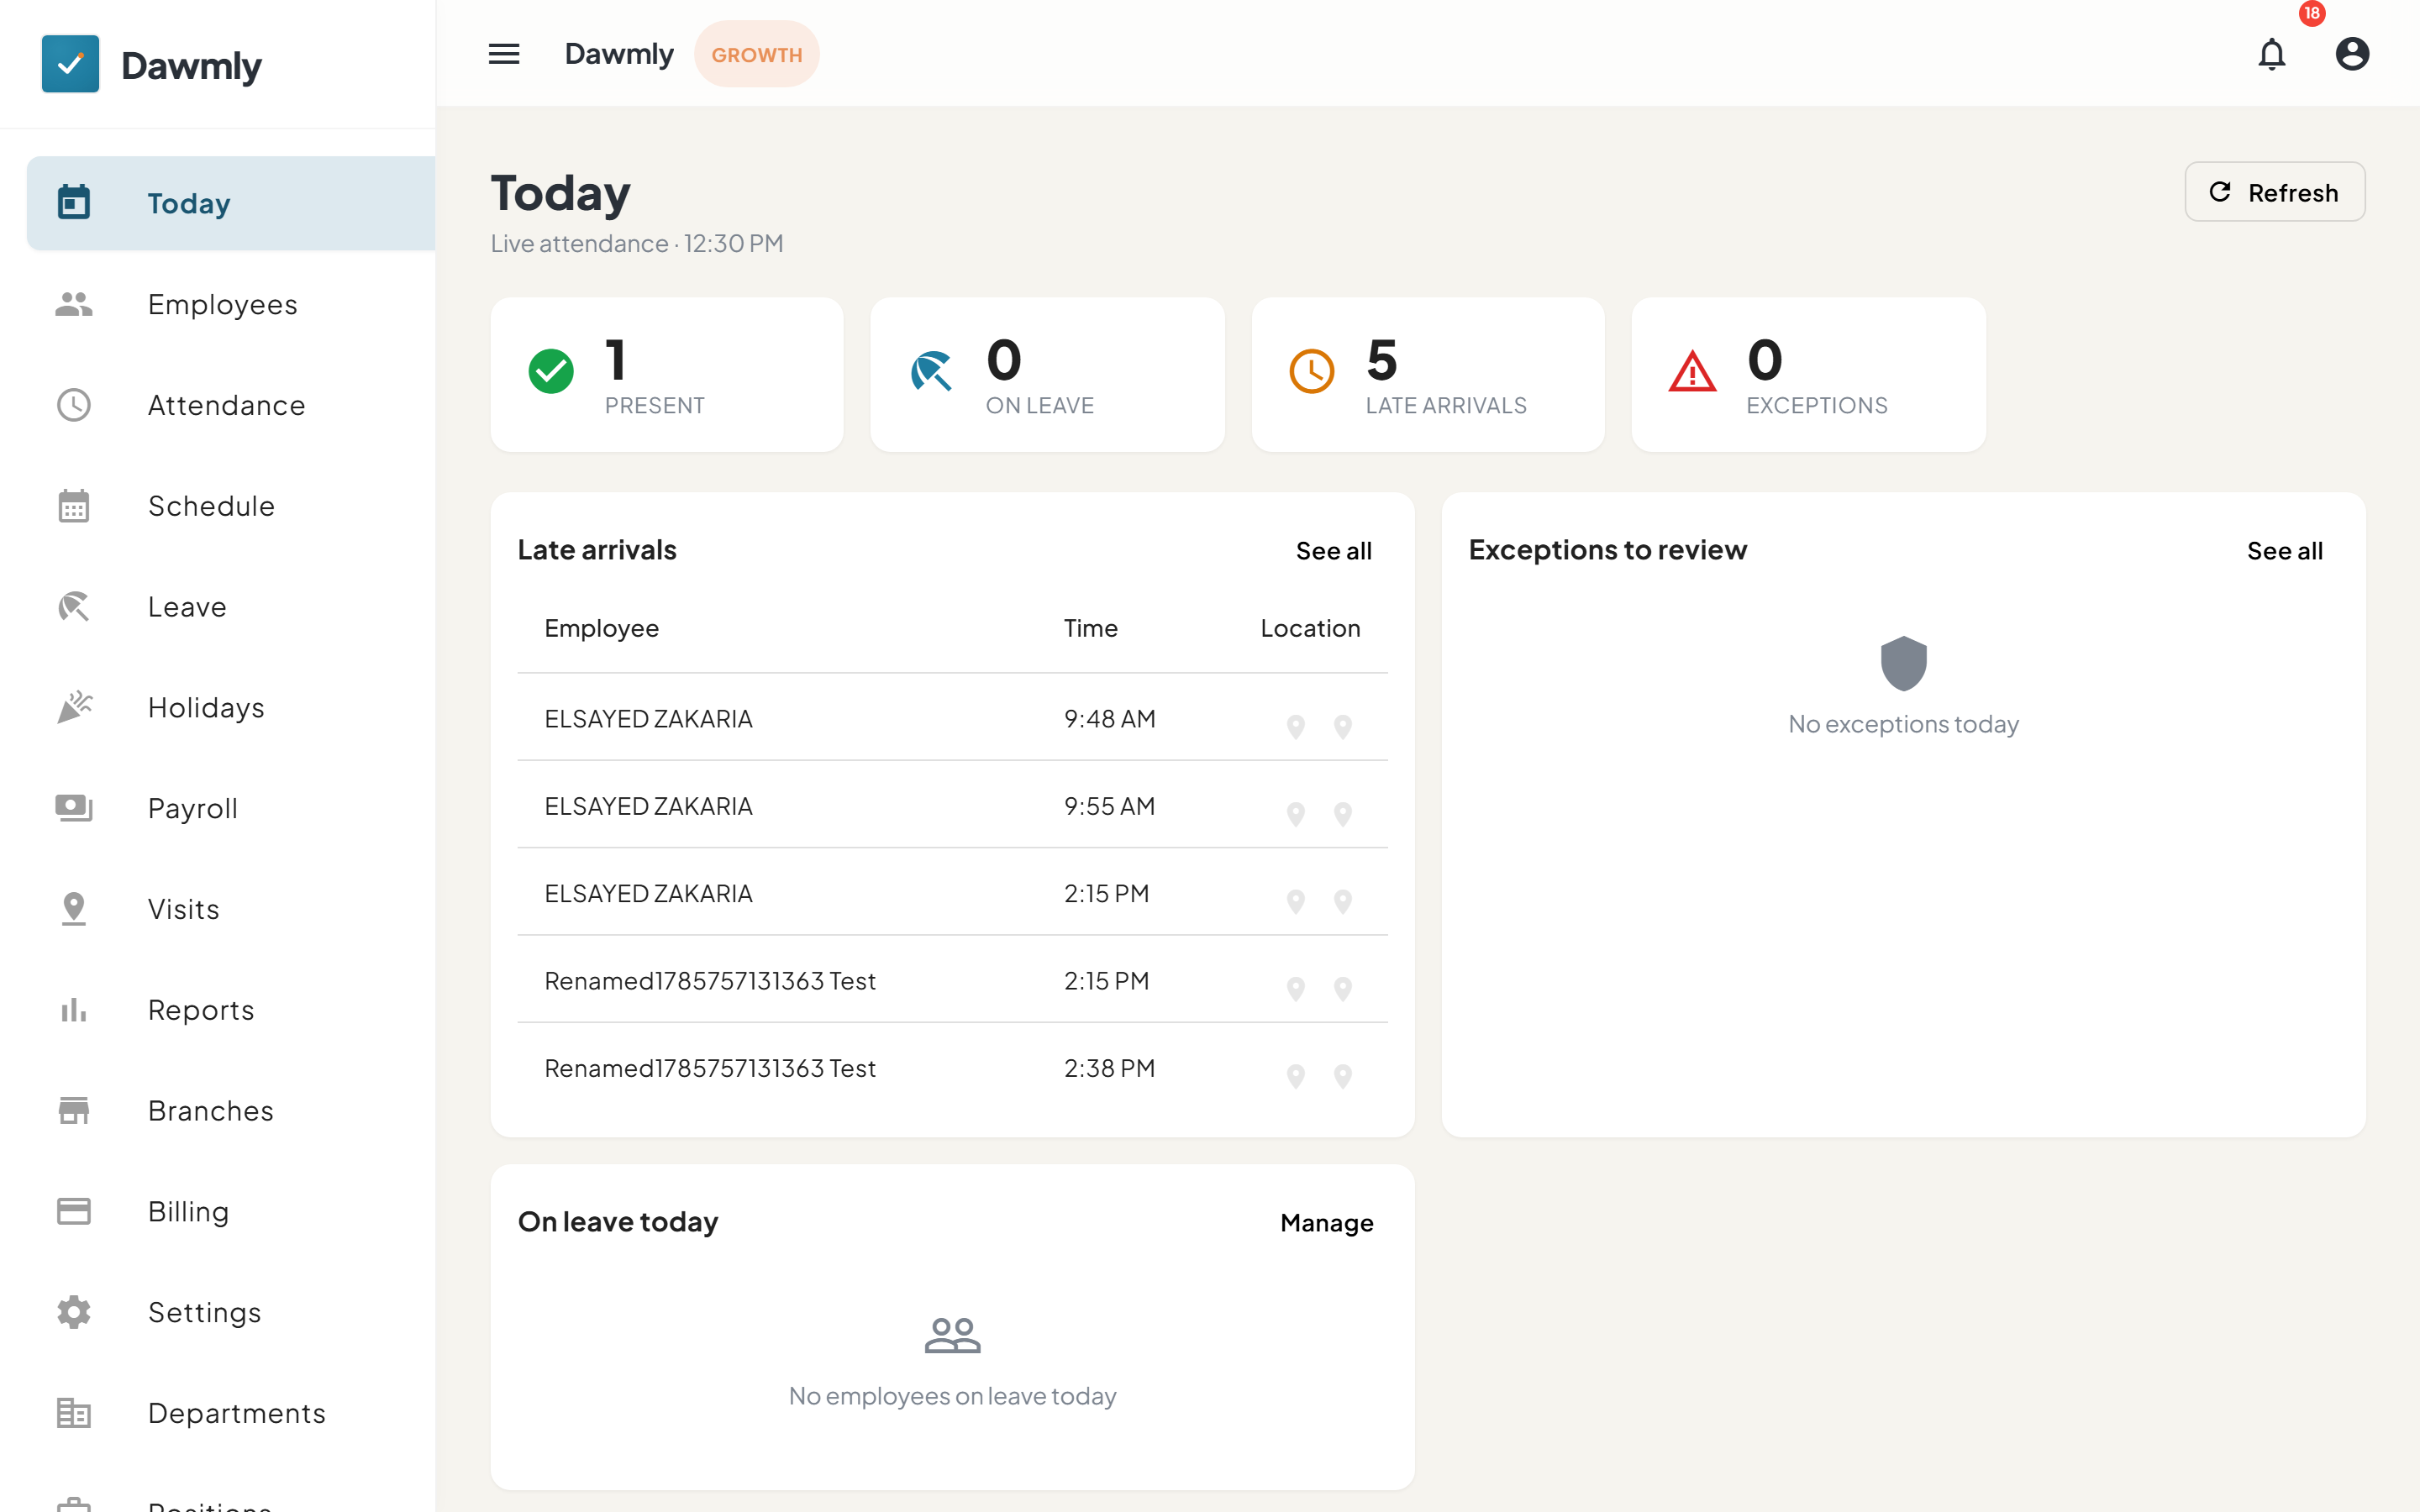
Task: Open Employees page from sidebar
Action: tap(231, 304)
